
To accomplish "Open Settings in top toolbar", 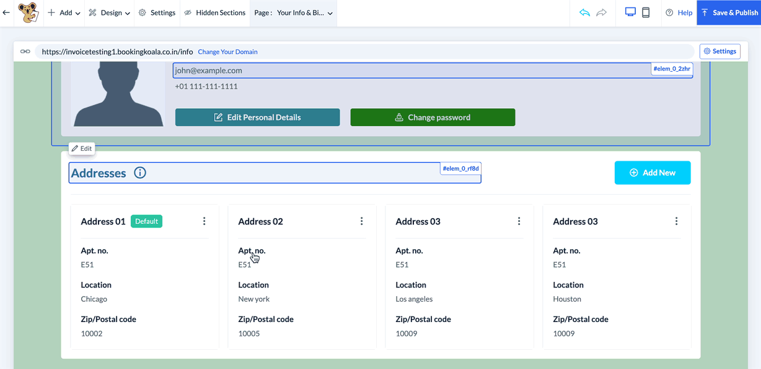I will pyautogui.click(x=157, y=12).
